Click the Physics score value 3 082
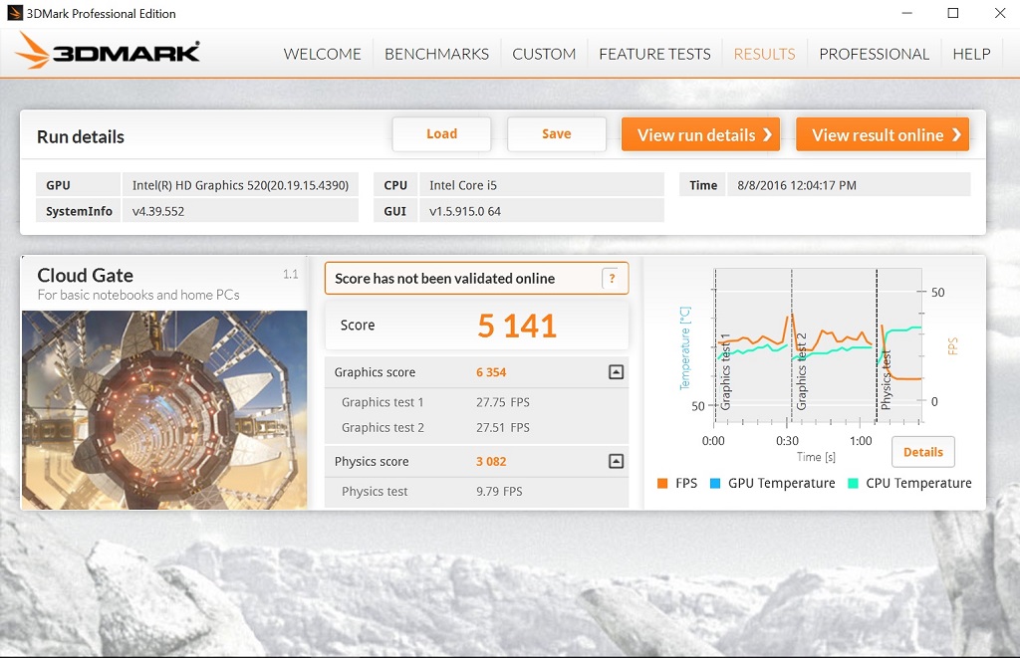The height and width of the screenshot is (658, 1020). click(491, 462)
